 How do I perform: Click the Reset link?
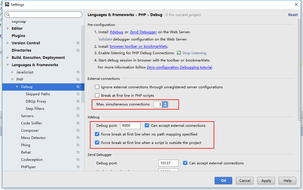(x=293, y=15)
